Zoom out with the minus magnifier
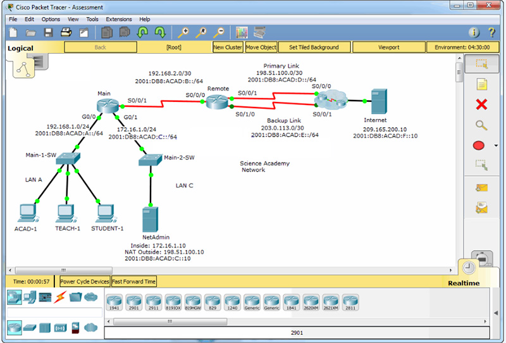 tap(219, 32)
